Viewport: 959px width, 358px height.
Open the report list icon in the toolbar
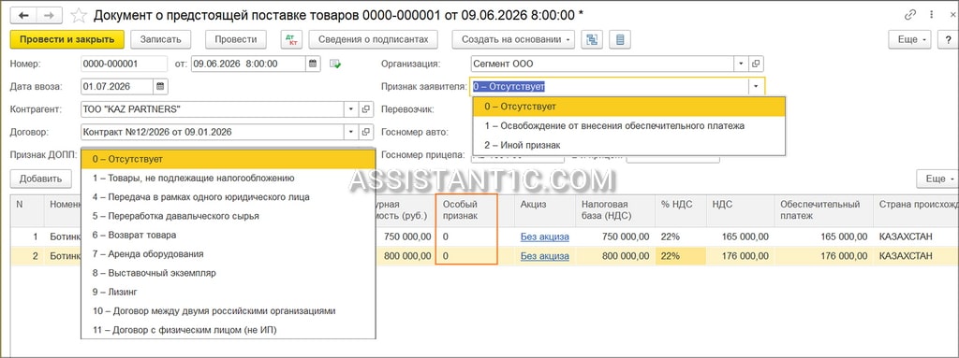(620, 39)
